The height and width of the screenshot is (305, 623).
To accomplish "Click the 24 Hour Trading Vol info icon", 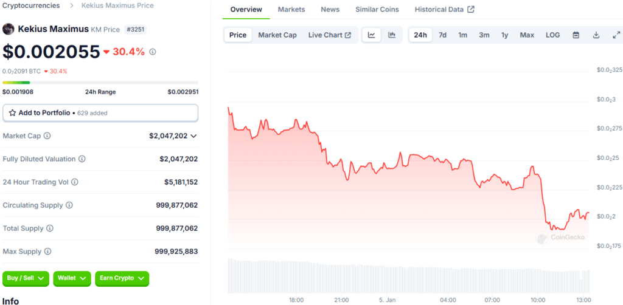I will pos(75,182).
